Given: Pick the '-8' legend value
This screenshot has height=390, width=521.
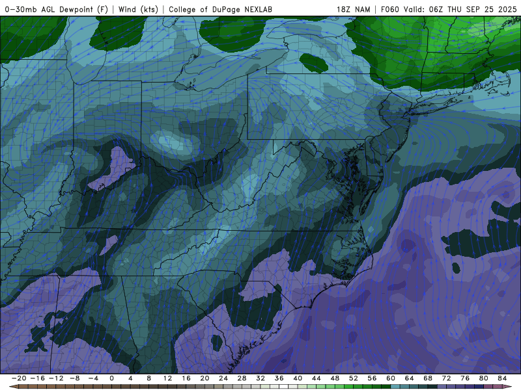Looking at the screenshot, I should coord(75,378).
